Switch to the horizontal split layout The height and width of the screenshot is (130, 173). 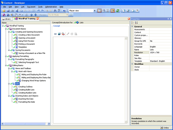click(104, 11)
